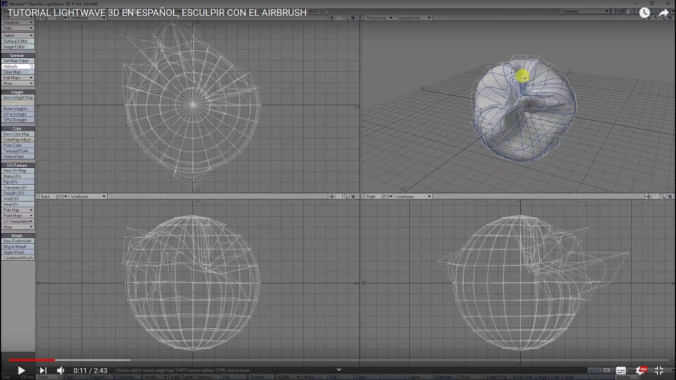Mute the video volume
This screenshot has height=380, width=676.
[61, 370]
